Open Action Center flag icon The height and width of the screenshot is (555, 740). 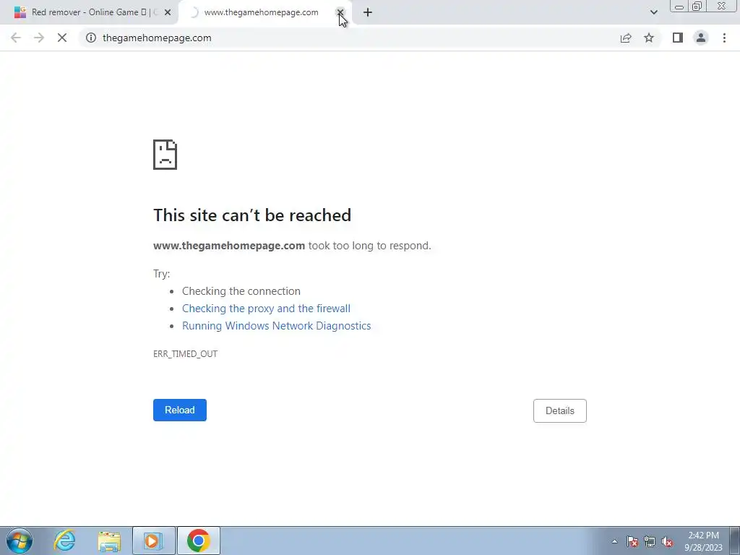pyautogui.click(x=632, y=541)
